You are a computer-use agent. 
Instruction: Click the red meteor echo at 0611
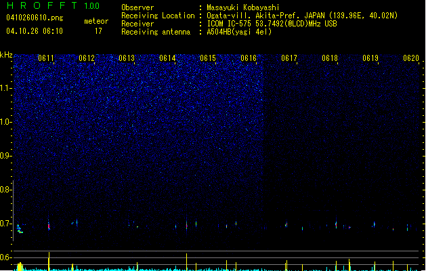pos(49,226)
